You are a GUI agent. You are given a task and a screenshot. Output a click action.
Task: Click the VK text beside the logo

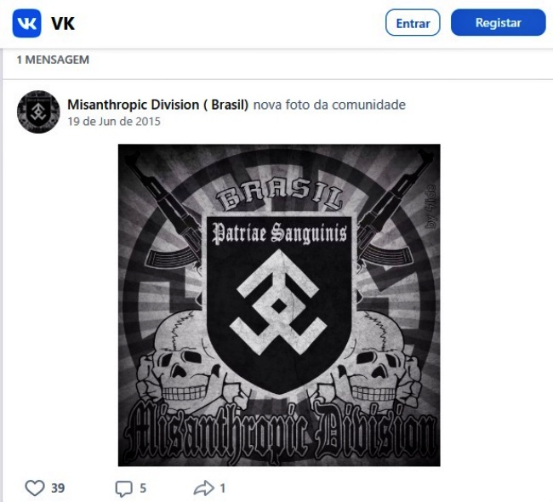tap(63, 24)
